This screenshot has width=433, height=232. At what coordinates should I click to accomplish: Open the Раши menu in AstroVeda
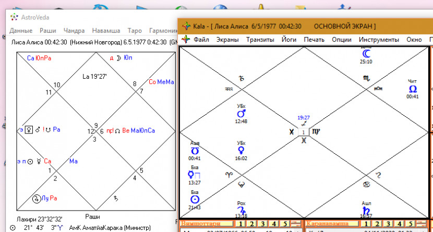(x=48, y=31)
